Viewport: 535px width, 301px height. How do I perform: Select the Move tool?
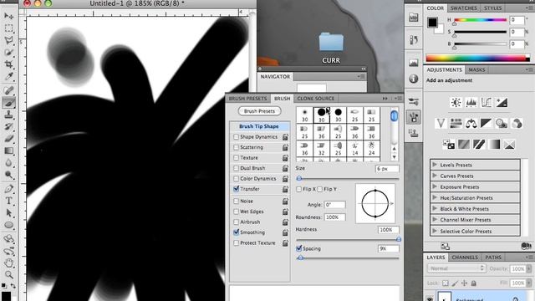point(9,16)
